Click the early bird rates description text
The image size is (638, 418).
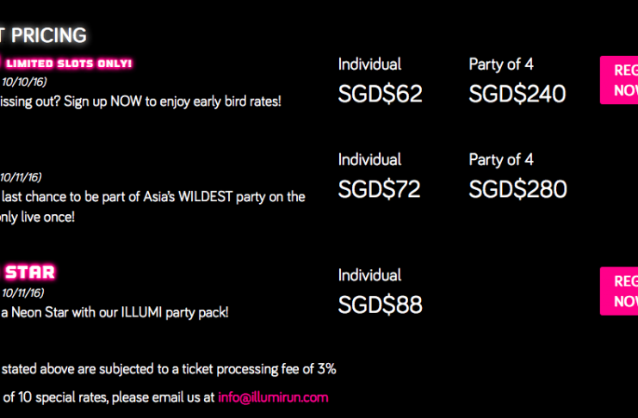point(140,101)
